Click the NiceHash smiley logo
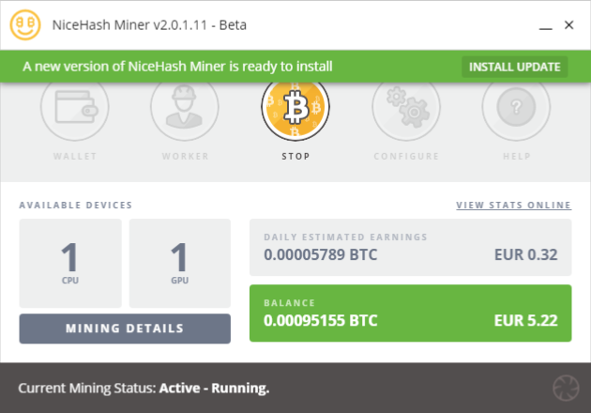Image resolution: width=591 pixels, height=413 pixels. [25, 25]
